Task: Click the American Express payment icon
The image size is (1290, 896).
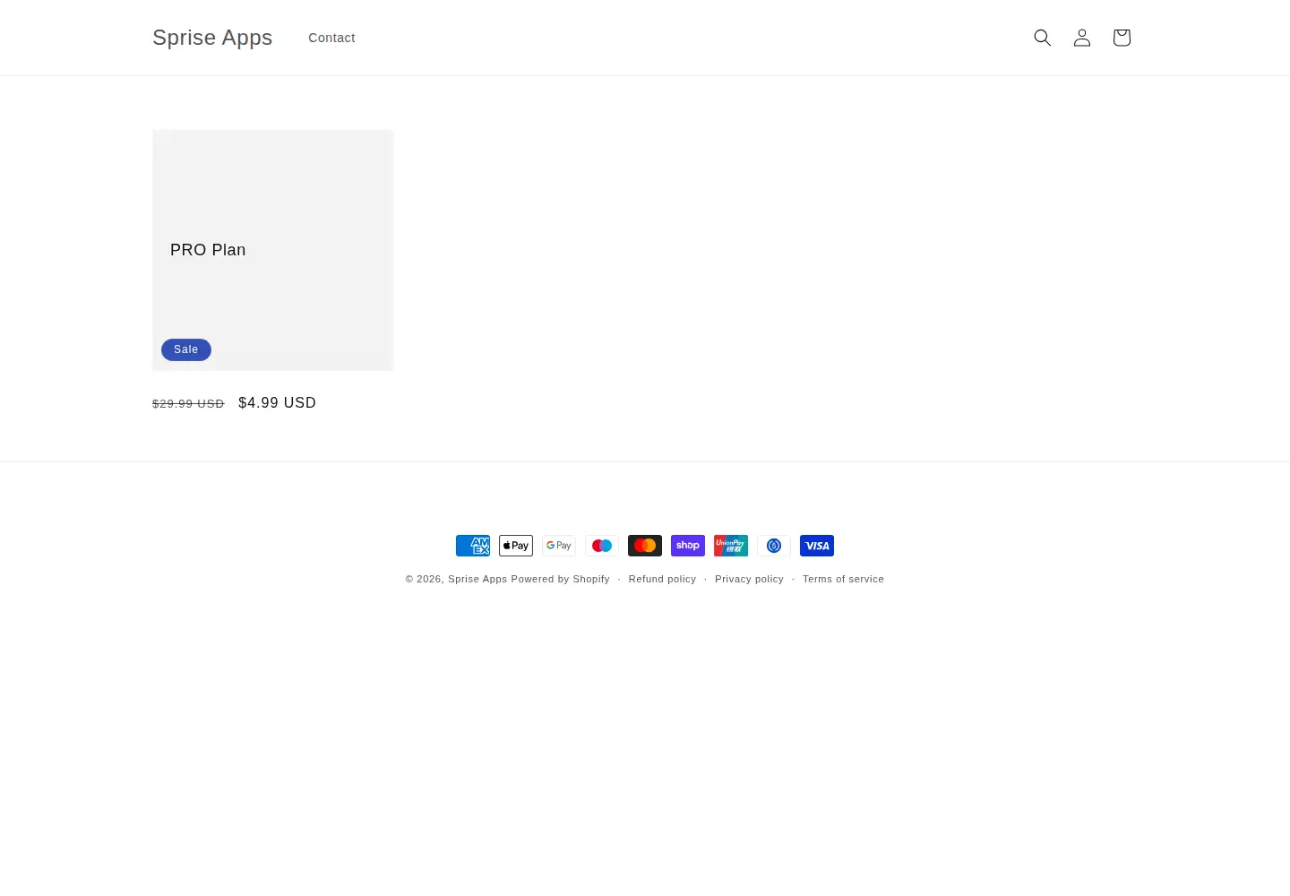Action: [473, 546]
